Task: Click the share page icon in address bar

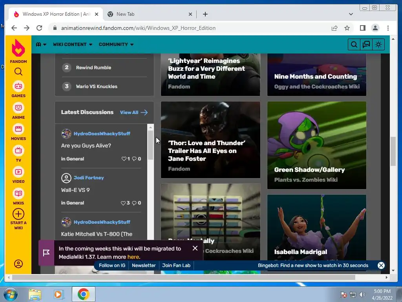Action: click(334, 28)
